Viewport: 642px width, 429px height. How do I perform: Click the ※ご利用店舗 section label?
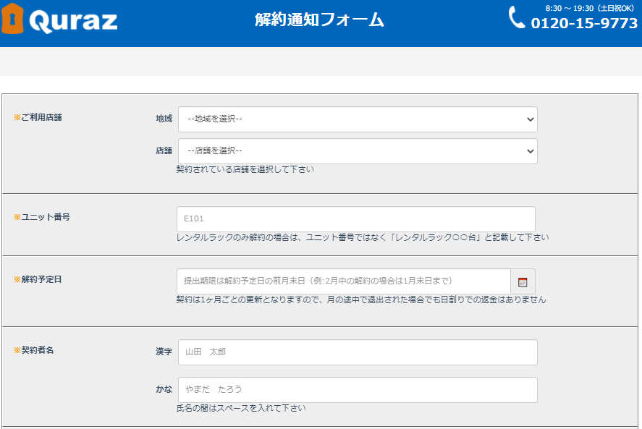point(38,117)
